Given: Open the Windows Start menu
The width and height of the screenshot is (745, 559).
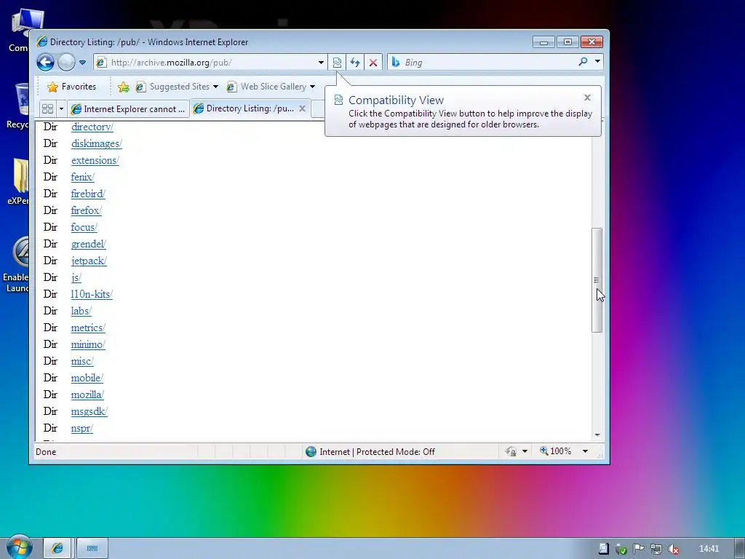Looking at the screenshot, I should [x=19, y=547].
